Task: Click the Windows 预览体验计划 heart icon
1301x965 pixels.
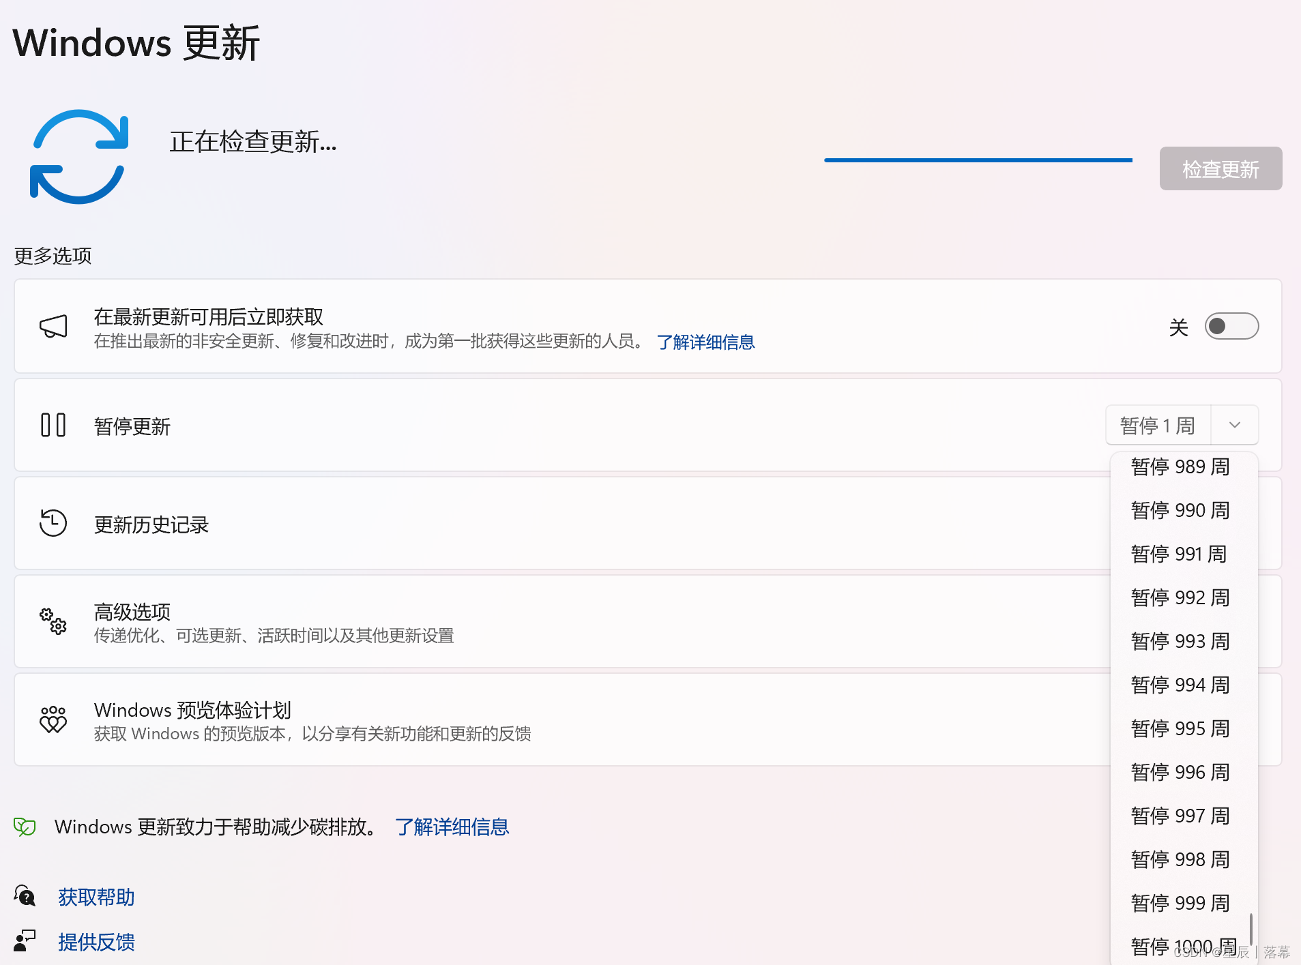Action: tap(53, 719)
